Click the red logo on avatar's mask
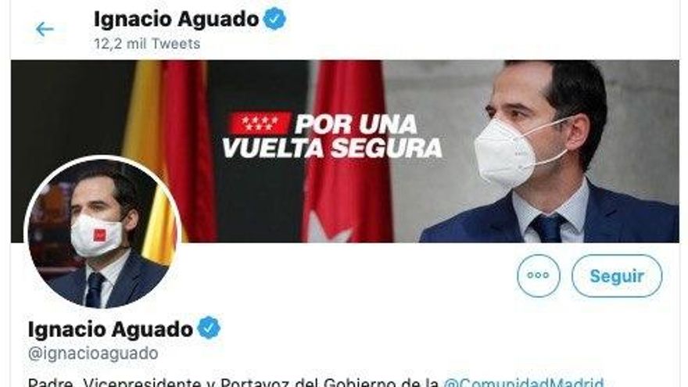The width and height of the screenshot is (688, 387). pyautogui.click(x=99, y=235)
